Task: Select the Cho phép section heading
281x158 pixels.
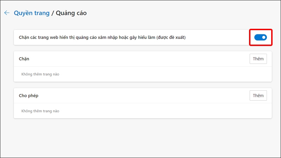Action: click(x=28, y=96)
